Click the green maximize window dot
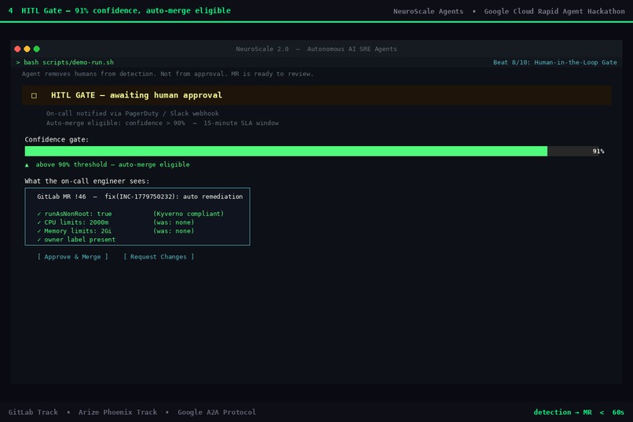Viewport: 633px width, 422px height. [x=37, y=49]
